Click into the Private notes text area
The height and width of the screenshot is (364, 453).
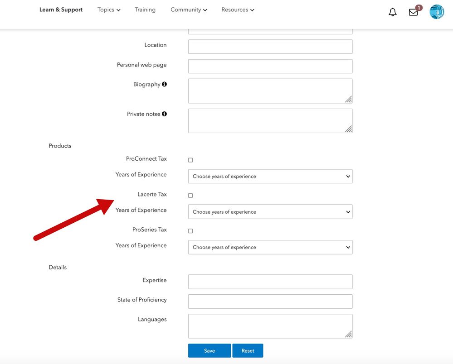[x=270, y=121]
